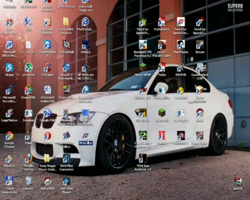Open the Sony Vegas Movie Studio folder
The height and width of the screenshot is (200, 250).
47,159
